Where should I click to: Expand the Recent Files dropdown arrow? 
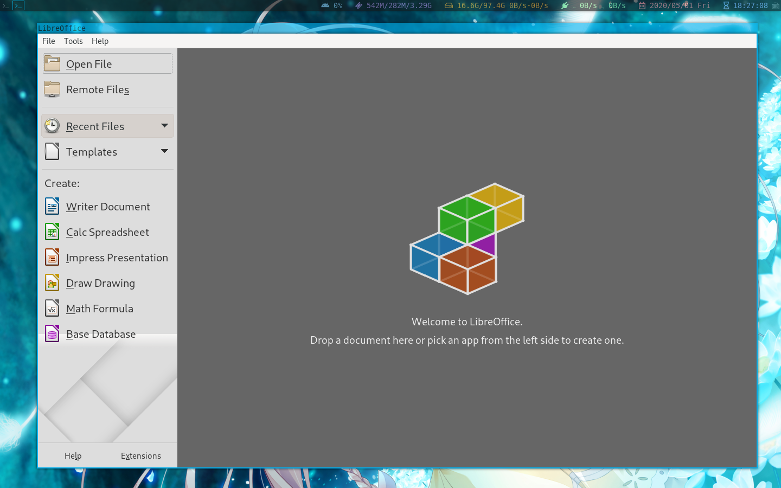tap(164, 126)
